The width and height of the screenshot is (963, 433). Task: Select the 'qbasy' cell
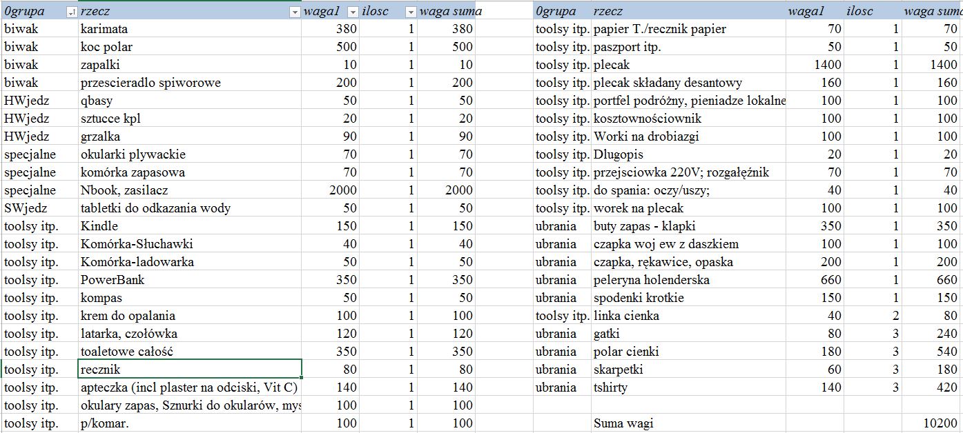pos(190,101)
